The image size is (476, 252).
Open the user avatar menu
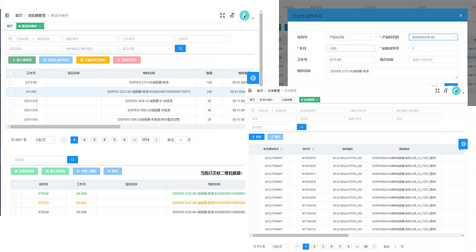(x=245, y=15)
